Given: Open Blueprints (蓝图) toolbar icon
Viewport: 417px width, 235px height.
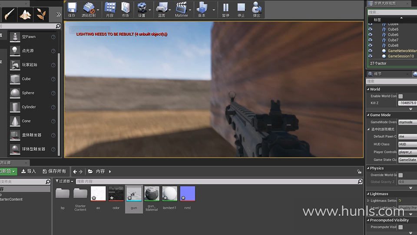Looking at the screenshot, I should pyautogui.click(x=162, y=10).
